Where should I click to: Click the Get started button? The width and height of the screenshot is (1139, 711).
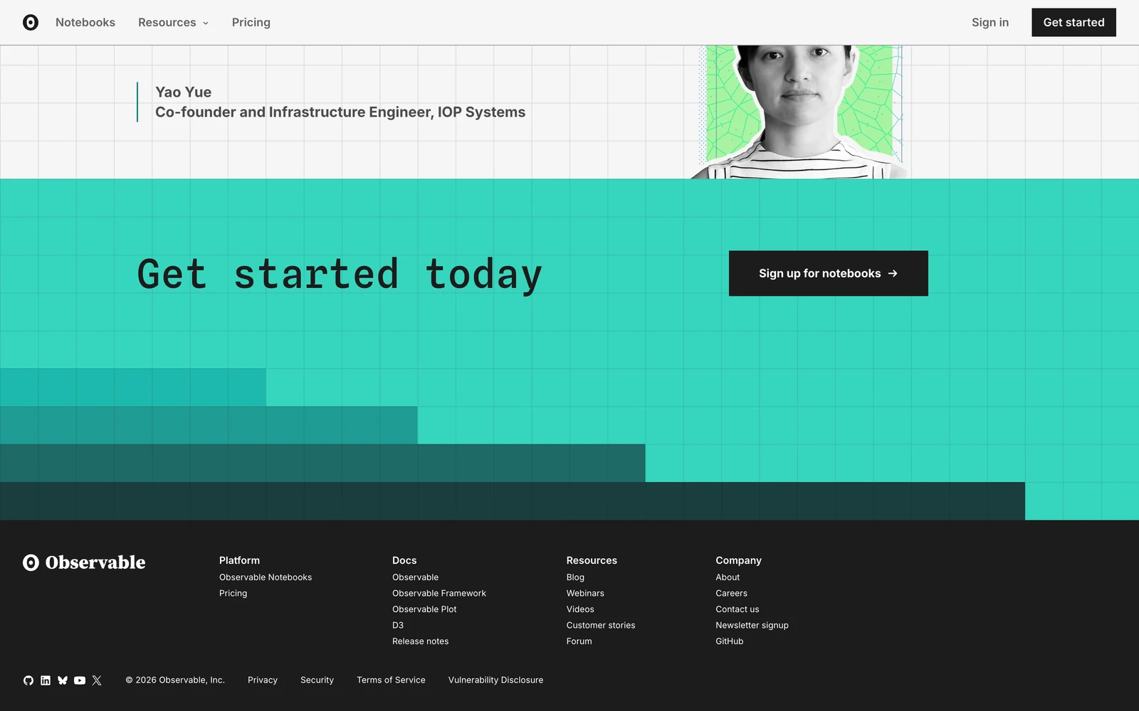pos(1074,23)
